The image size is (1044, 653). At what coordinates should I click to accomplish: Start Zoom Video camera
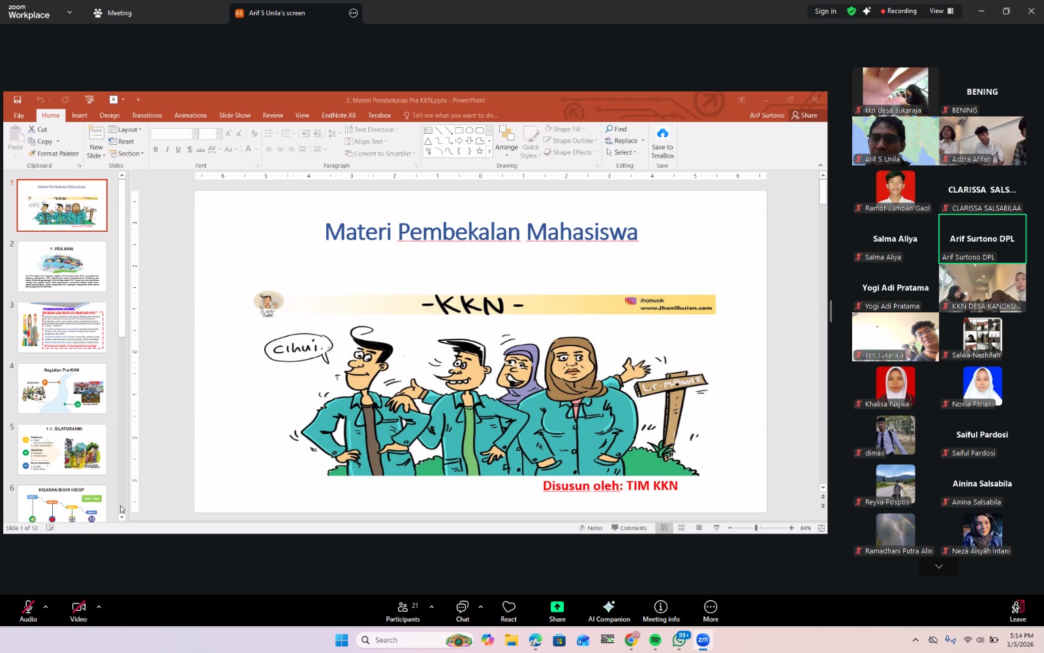[x=78, y=611]
